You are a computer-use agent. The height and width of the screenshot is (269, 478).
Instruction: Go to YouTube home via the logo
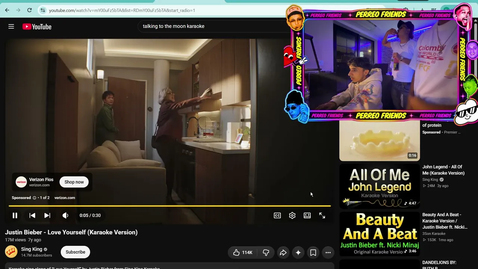(37, 27)
